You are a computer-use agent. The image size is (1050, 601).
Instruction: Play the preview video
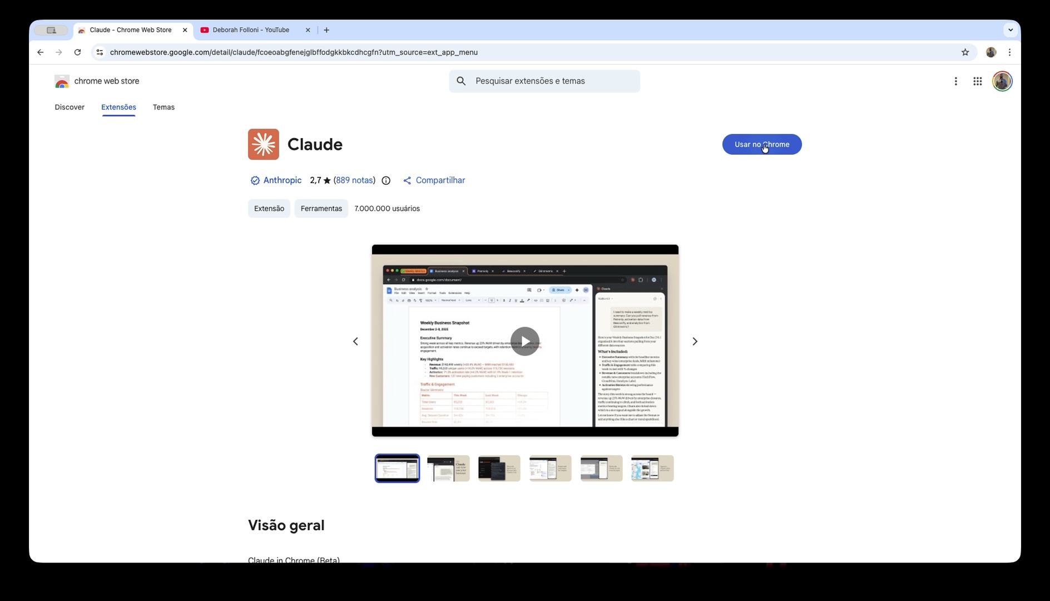[x=525, y=341]
